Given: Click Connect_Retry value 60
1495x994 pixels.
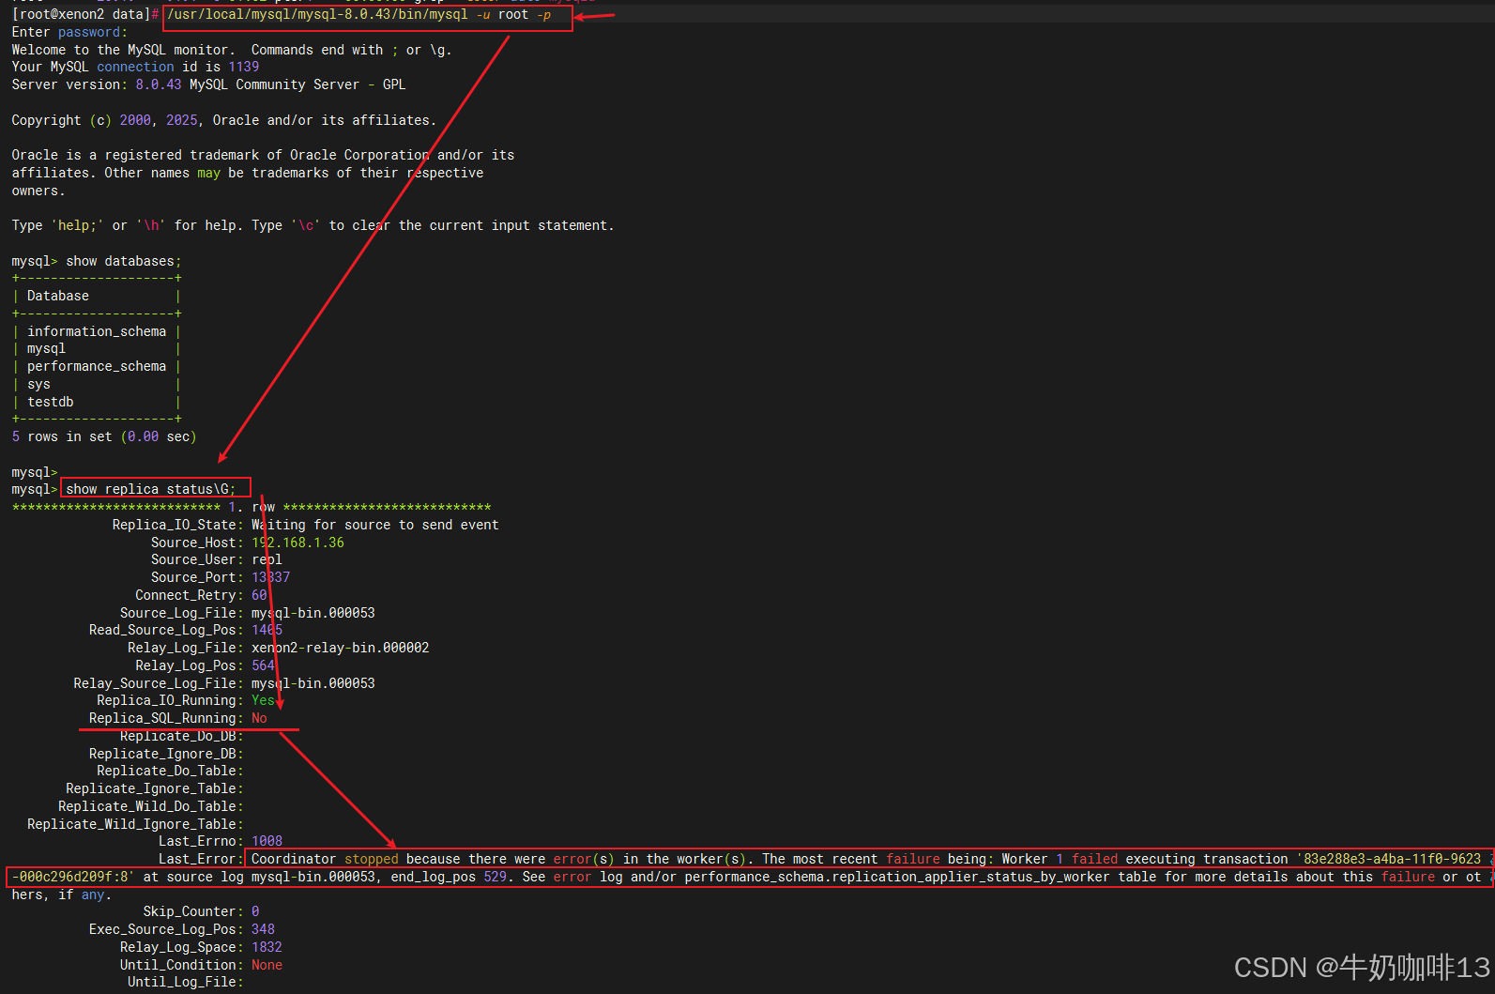Looking at the screenshot, I should pyautogui.click(x=259, y=596).
